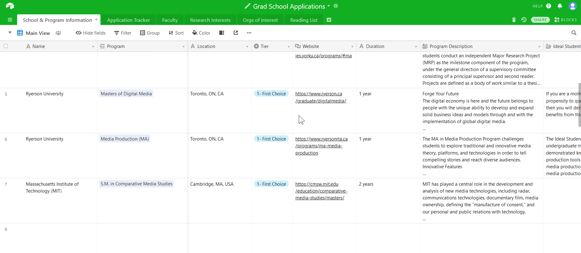
Task: Open base title dropdown arrow
Action: [x=329, y=6]
